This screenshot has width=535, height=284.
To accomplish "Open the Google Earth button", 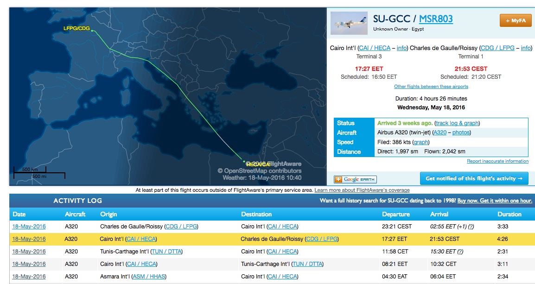I will point(355,179).
